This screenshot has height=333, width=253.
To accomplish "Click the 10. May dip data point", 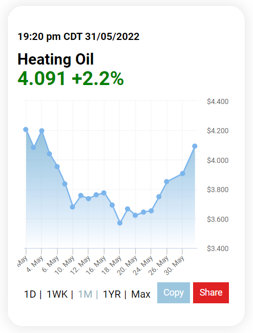I will point(72,207).
